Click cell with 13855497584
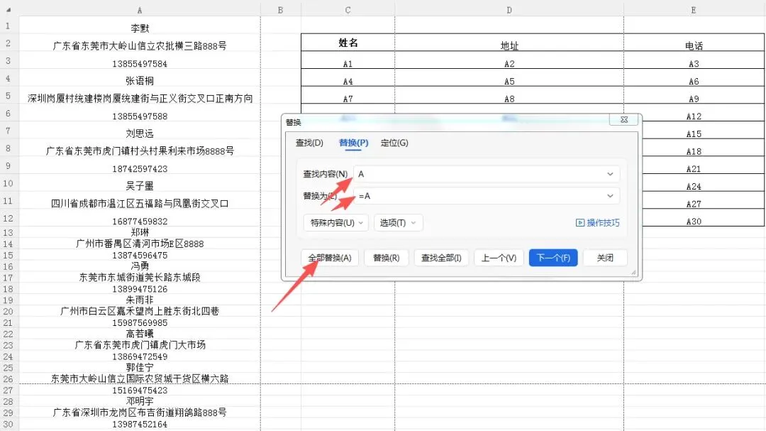 (140, 64)
